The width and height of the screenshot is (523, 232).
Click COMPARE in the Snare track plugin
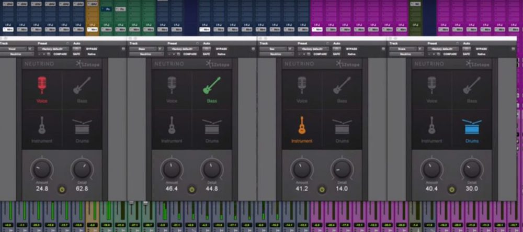[450, 54]
